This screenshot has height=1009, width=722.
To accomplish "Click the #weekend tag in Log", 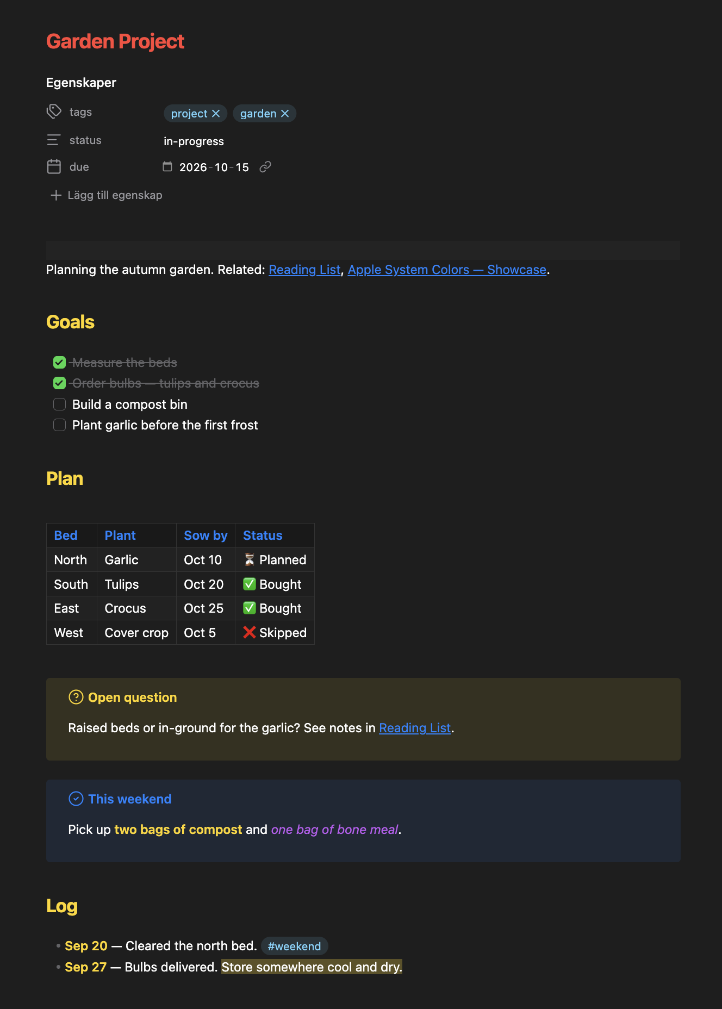I will click(x=294, y=946).
